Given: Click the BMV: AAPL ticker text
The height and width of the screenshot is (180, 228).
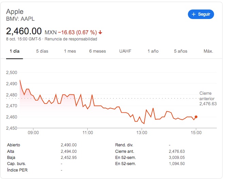Looking at the screenshot, I should [x=20, y=19].
